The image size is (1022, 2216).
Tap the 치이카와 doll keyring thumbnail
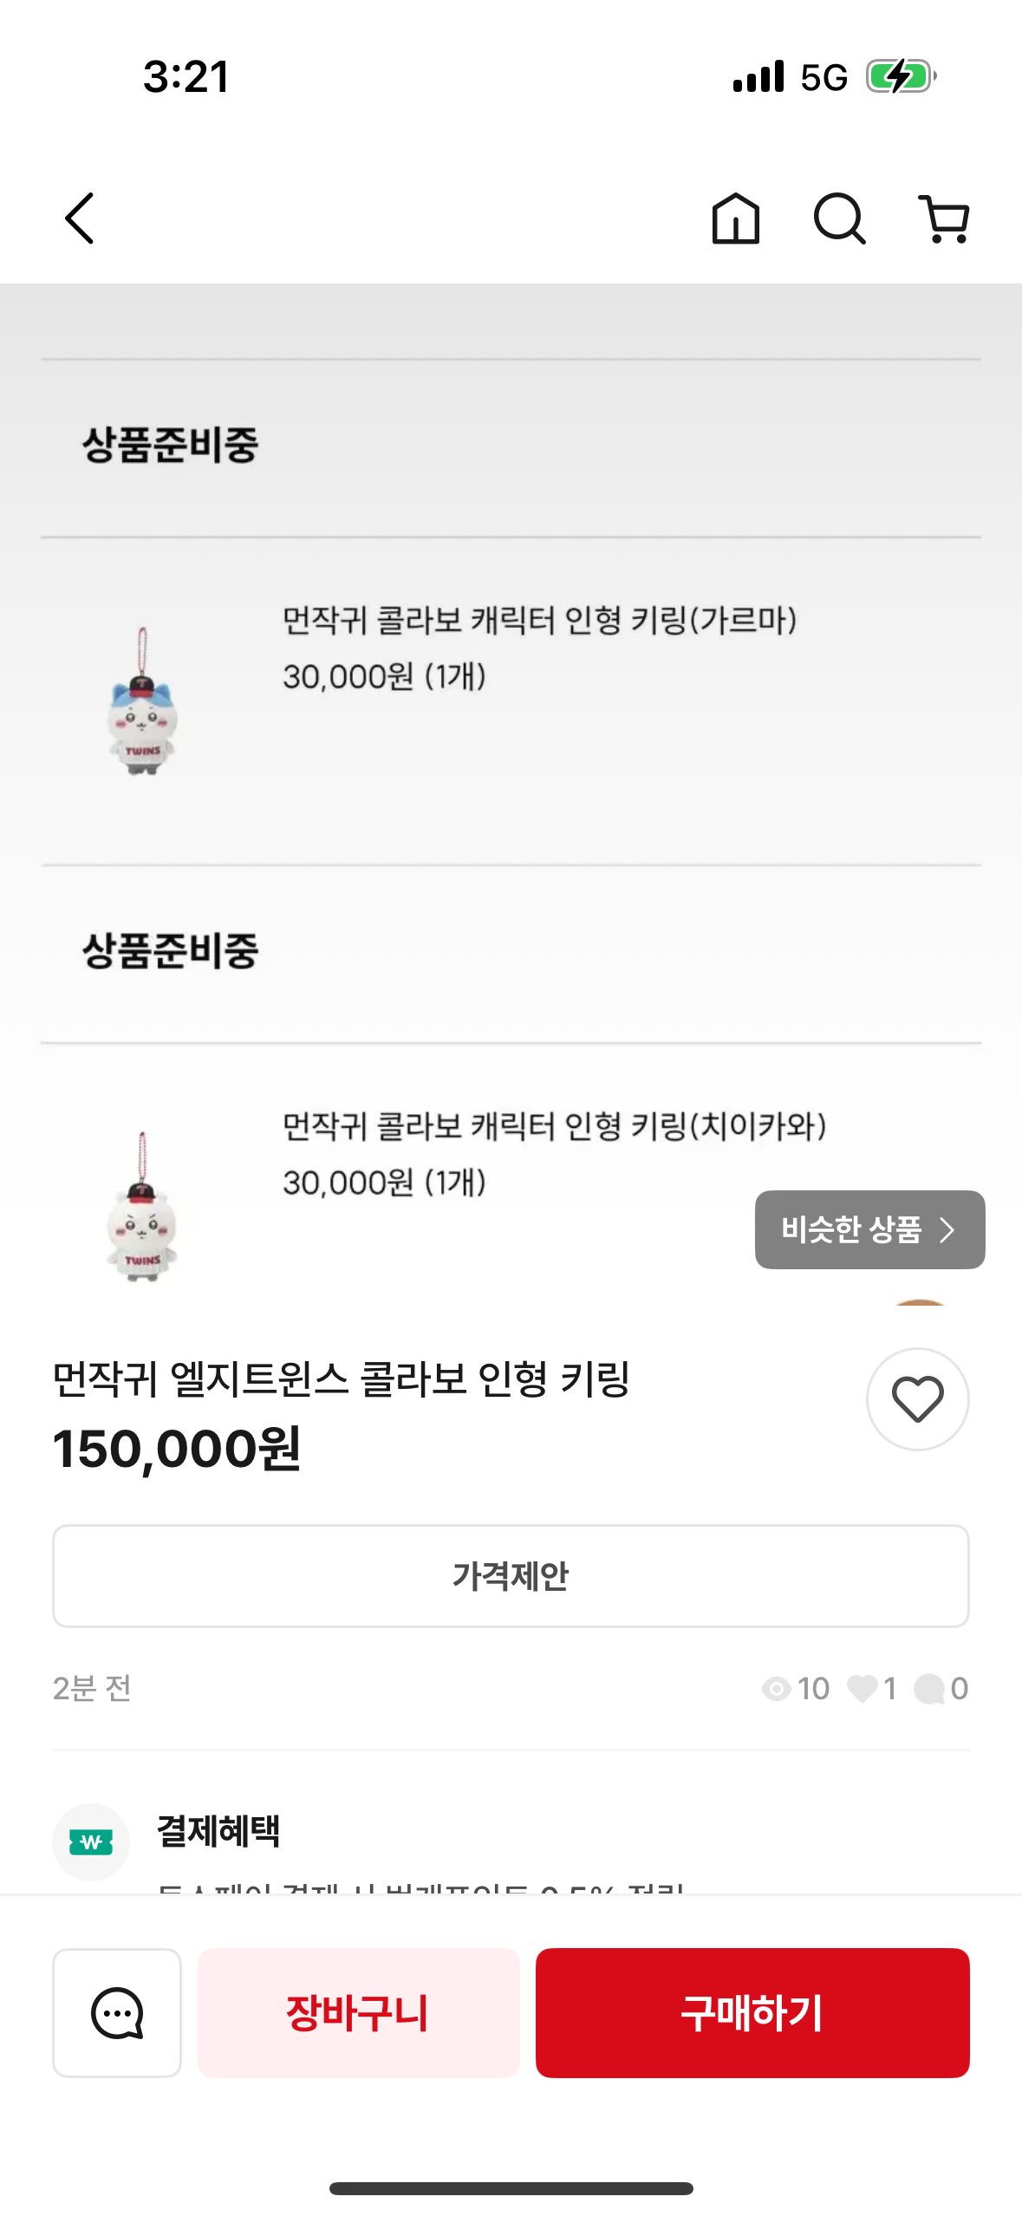(142, 1208)
